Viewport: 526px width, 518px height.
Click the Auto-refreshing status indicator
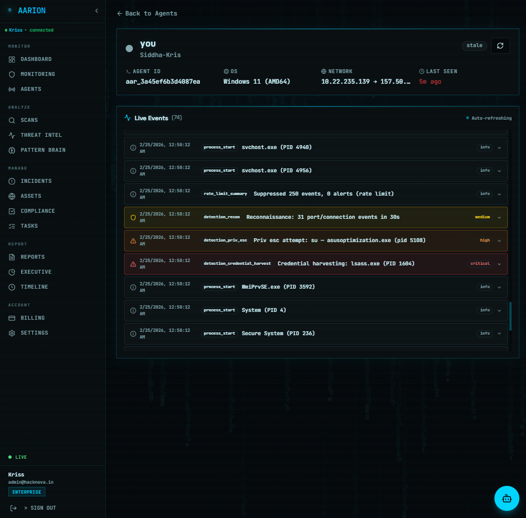point(489,118)
